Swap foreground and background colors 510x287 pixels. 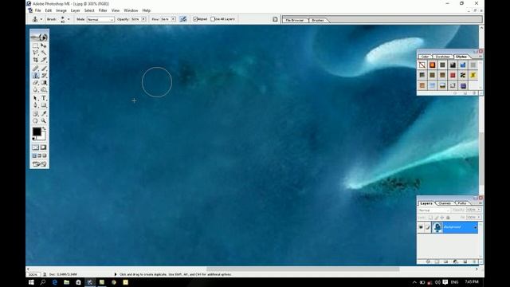(x=44, y=129)
